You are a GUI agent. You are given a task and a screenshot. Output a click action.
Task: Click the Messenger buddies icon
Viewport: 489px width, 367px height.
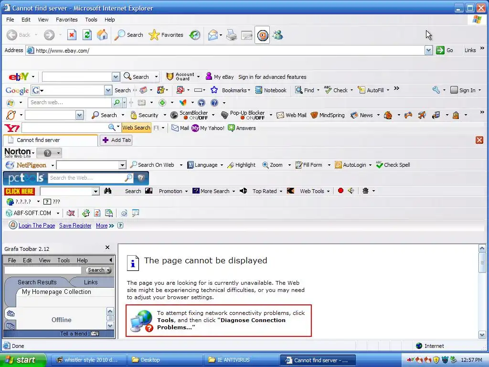[x=277, y=35]
